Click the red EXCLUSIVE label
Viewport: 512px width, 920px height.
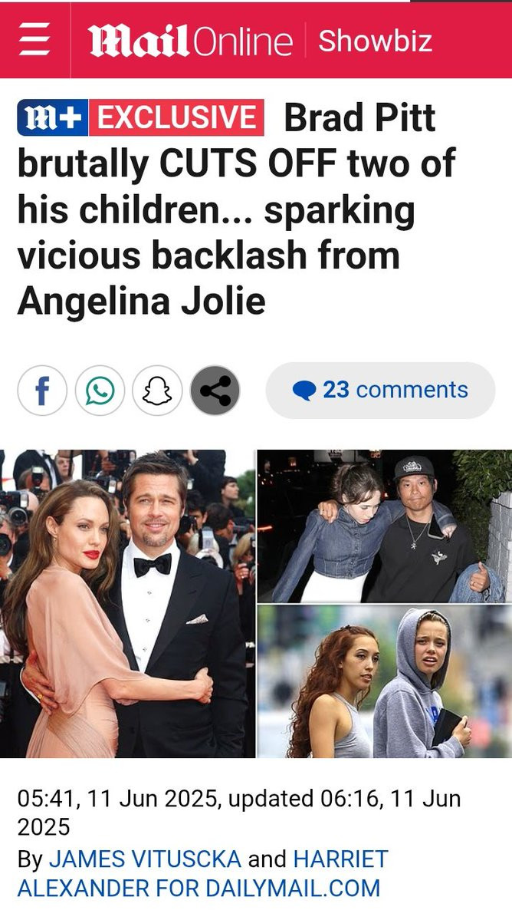[176, 117]
